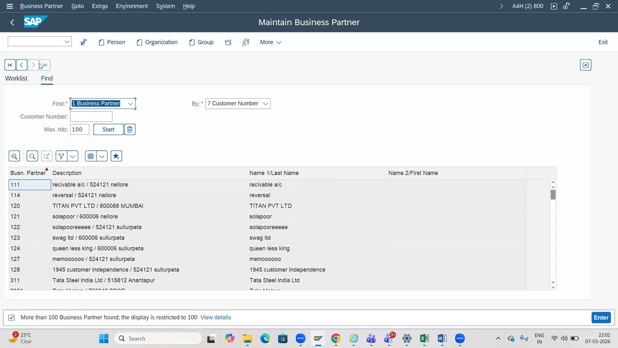Click the results scroll-up arrow
Viewport: 618px width, 348px height.
[553, 183]
